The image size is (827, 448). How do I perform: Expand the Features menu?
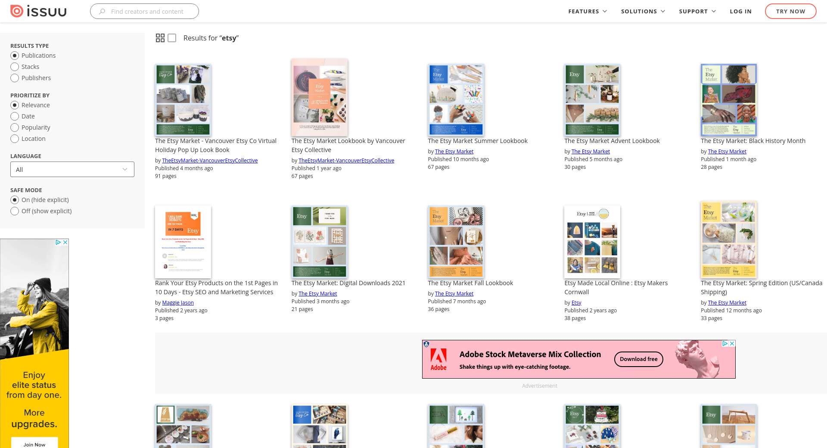coord(587,11)
